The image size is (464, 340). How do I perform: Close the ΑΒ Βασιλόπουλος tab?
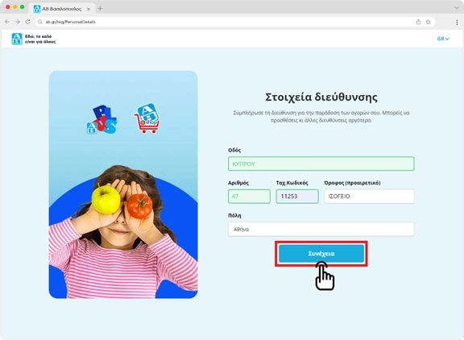[89, 9]
